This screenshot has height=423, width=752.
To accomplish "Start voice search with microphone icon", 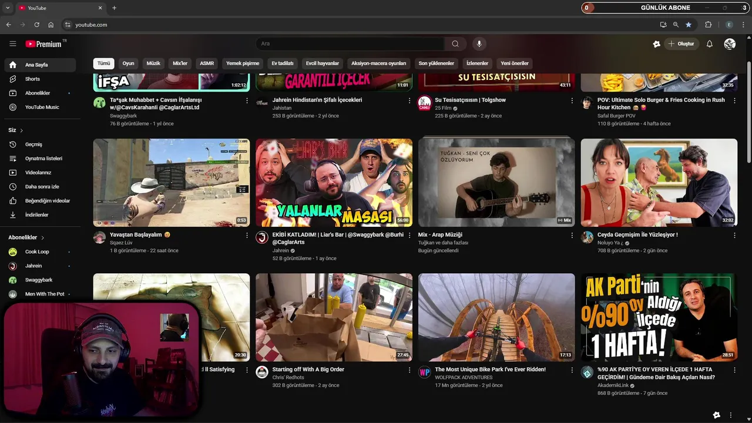I will point(479,44).
